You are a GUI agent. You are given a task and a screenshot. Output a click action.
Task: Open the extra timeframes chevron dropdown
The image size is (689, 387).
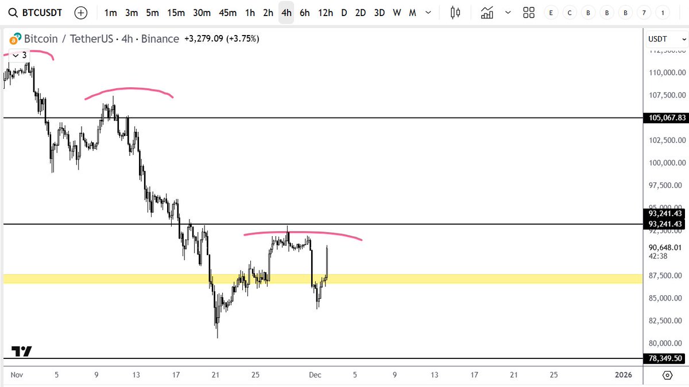(428, 12)
